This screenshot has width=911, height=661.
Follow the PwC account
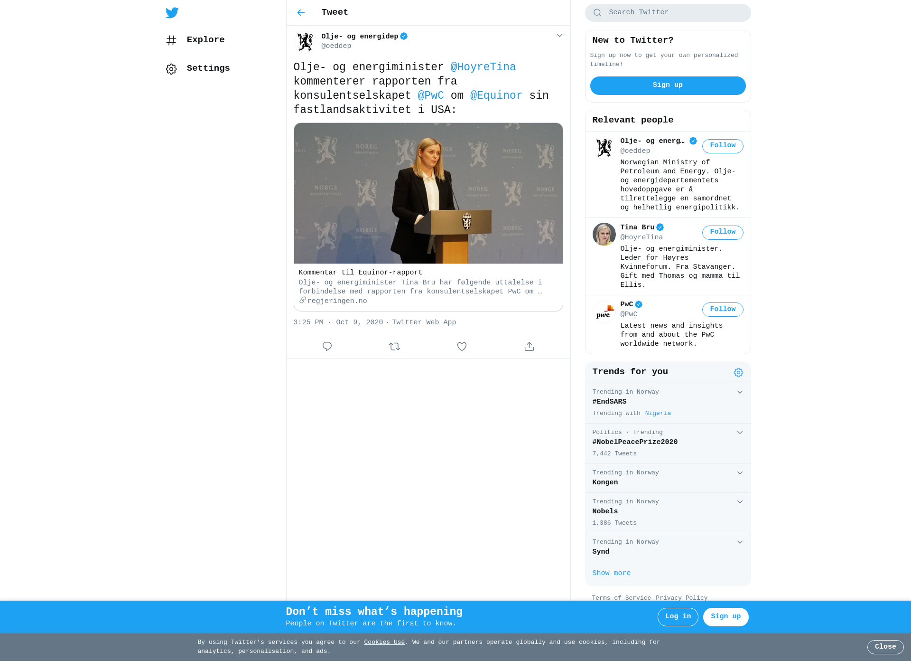tap(723, 310)
